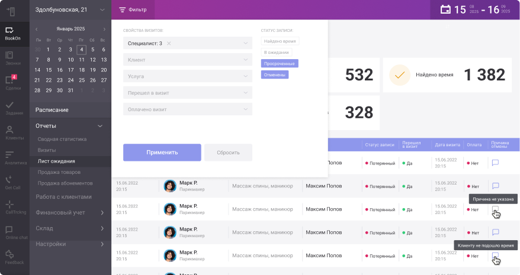
Task: Toggle the Найдено время status filter
Action: pos(280,41)
